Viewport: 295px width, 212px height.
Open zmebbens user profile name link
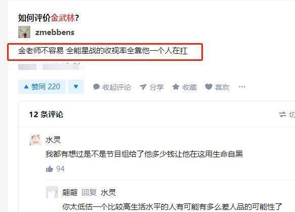click(x=55, y=32)
